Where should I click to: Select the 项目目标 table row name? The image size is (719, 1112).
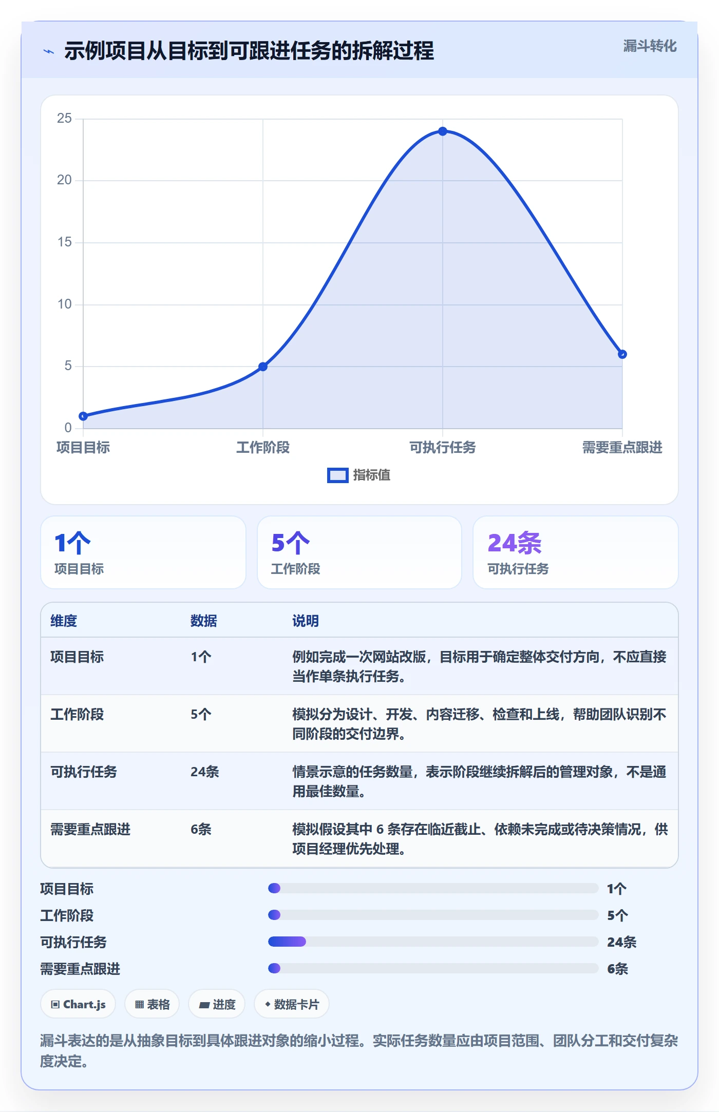(x=77, y=657)
